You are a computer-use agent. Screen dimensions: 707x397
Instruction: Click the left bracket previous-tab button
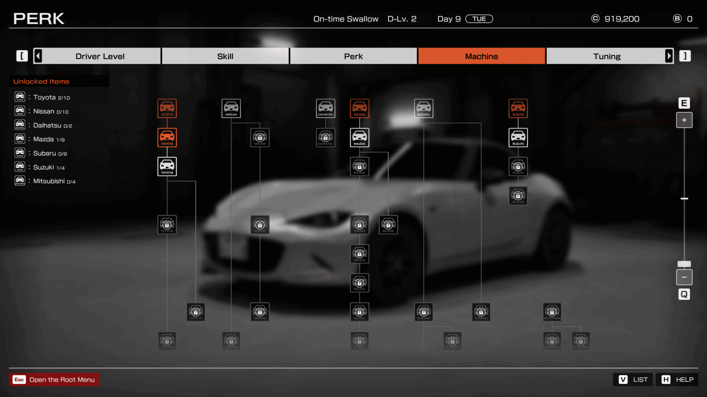(22, 56)
